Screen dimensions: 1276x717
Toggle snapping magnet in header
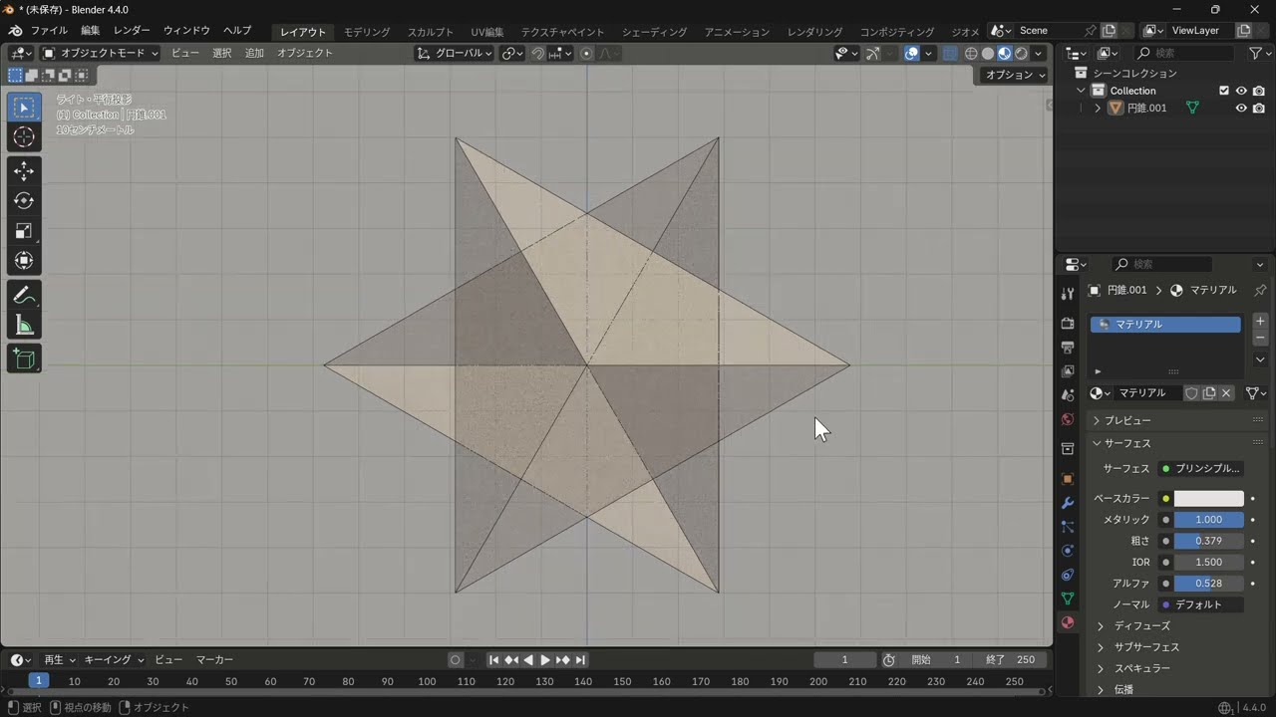[538, 53]
